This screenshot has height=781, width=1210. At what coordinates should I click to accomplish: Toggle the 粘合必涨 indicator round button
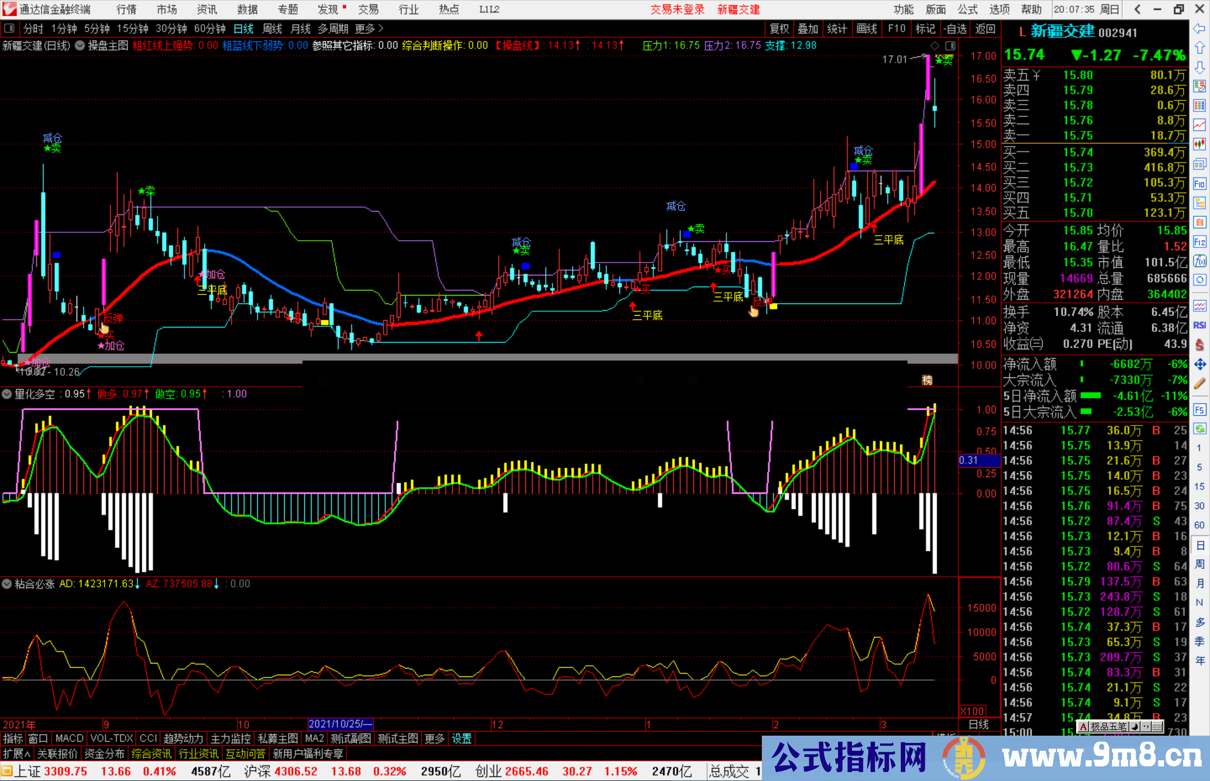point(7,584)
